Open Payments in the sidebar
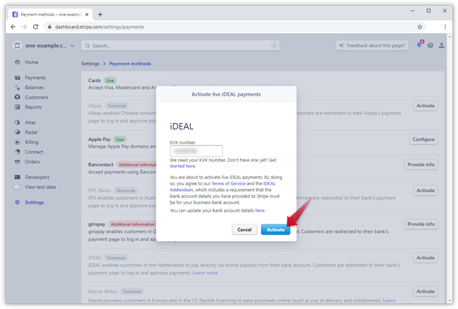 [35, 77]
